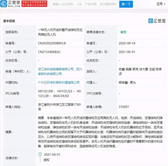Select applicant address 浙江省杭州市滨江区江陵路1760号
This screenshot has height=166, width=168.
coord(59,107)
